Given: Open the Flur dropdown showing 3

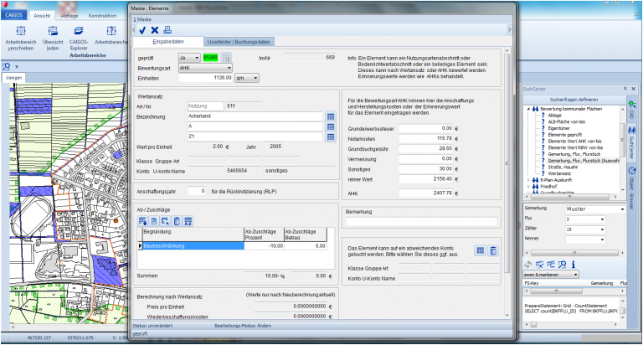Looking at the screenshot, I should click(602, 219).
